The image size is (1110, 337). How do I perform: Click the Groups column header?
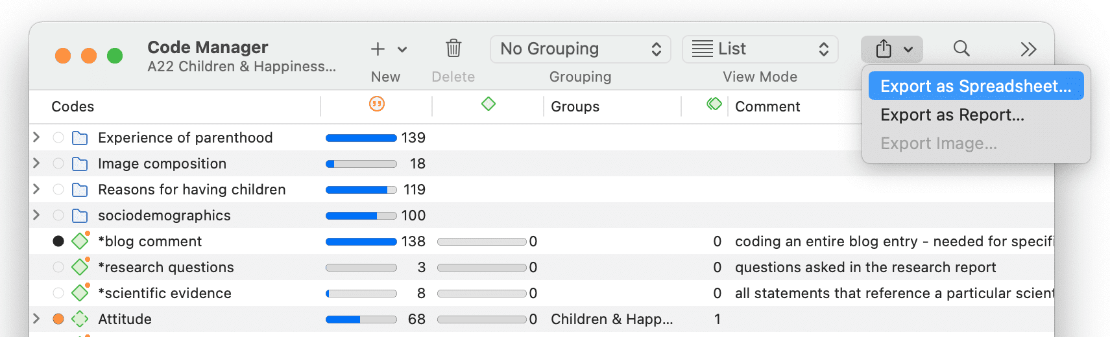click(575, 106)
